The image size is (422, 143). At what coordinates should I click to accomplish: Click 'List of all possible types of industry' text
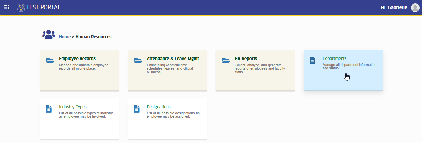coord(86,115)
